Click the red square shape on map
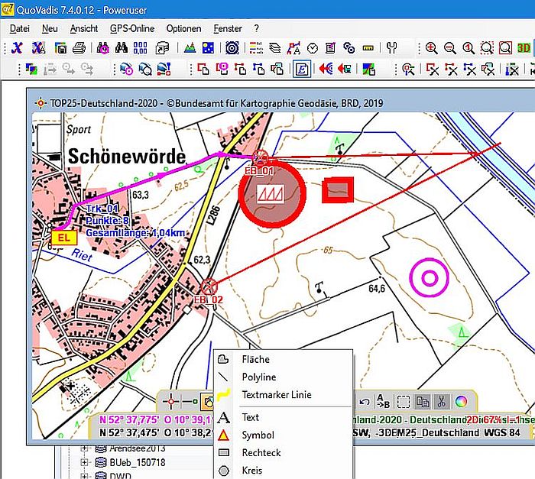This screenshot has height=479, width=535. [x=338, y=189]
